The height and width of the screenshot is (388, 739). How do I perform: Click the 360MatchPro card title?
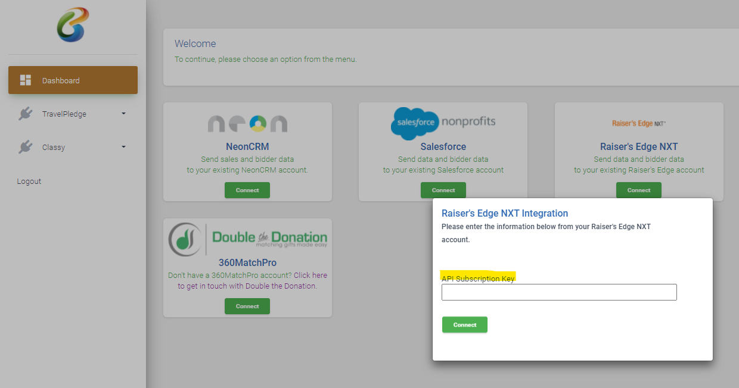coord(247,262)
